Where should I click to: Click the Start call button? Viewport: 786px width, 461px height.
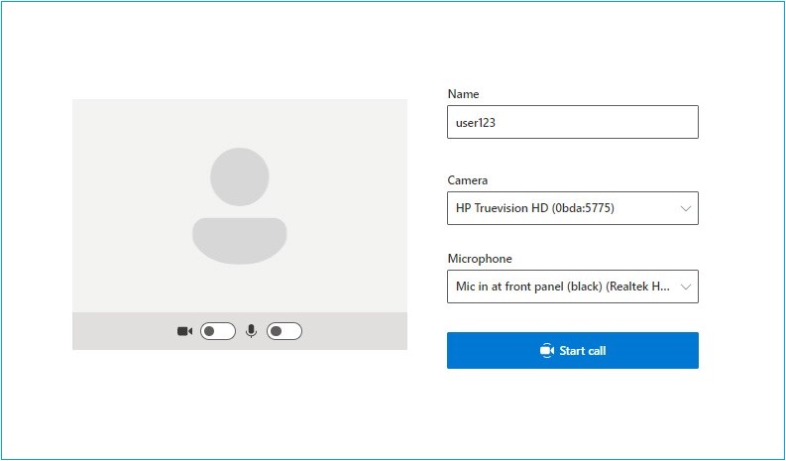(x=573, y=350)
